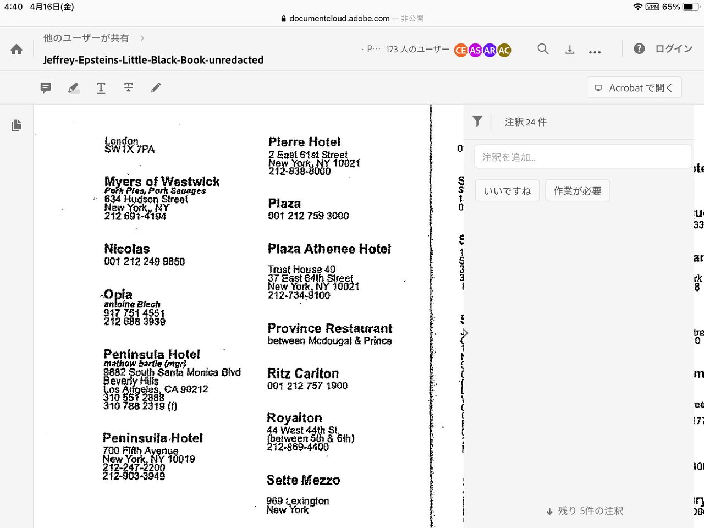704x528 pixels.
Task: Tap the 4:40 clock in status bar
Action: pyautogui.click(x=13, y=7)
